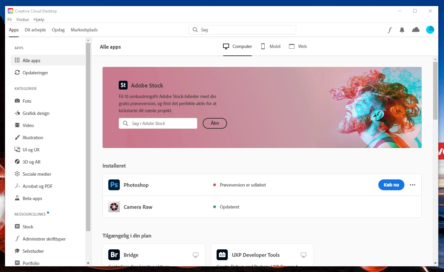444x272 pixels.
Task: Open the Hjælp menu
Action: coord(39,20)
